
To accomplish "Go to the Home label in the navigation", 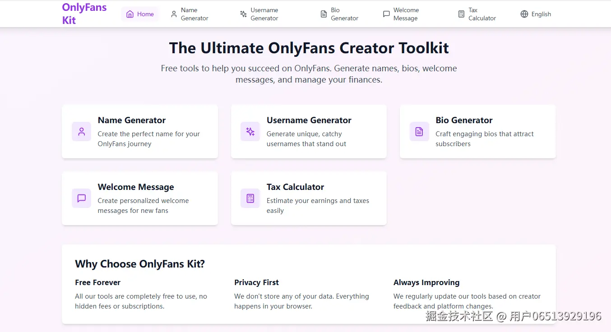I will 145,14.
